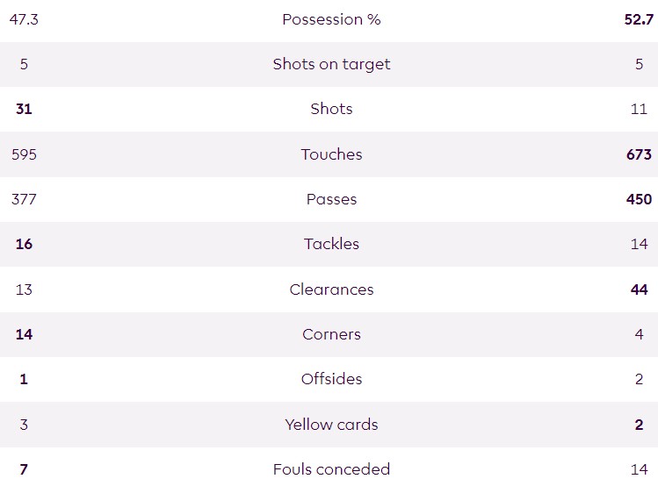Click the "Possession %" stat label
This screenshot has width=658, height=486.
pyautogui.click(x=331, y=19)
